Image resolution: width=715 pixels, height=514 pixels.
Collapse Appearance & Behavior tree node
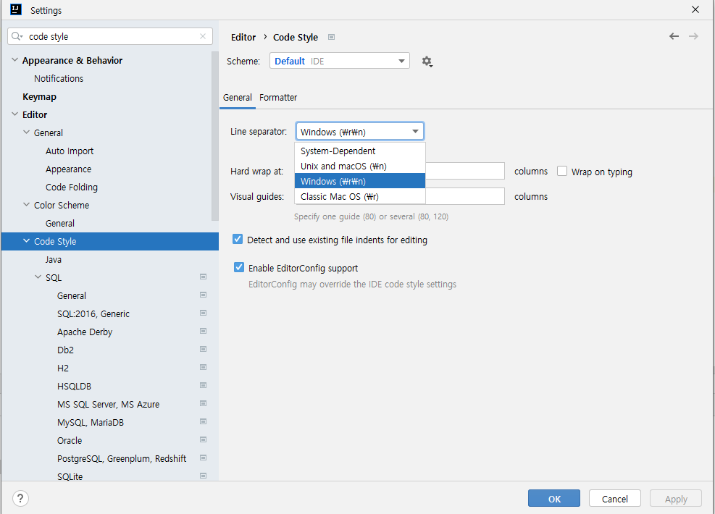14,60
